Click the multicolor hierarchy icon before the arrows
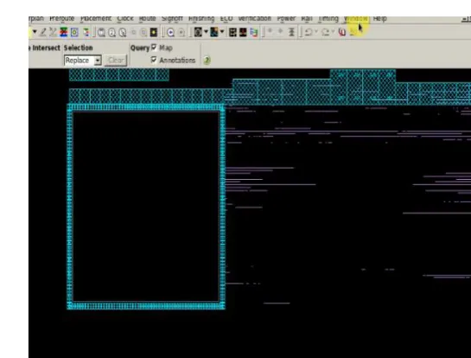The height and width of the screenshot is (358, 471). [254, 32]
